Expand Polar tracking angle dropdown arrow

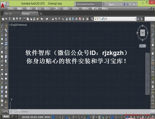(x=76, y=117)
